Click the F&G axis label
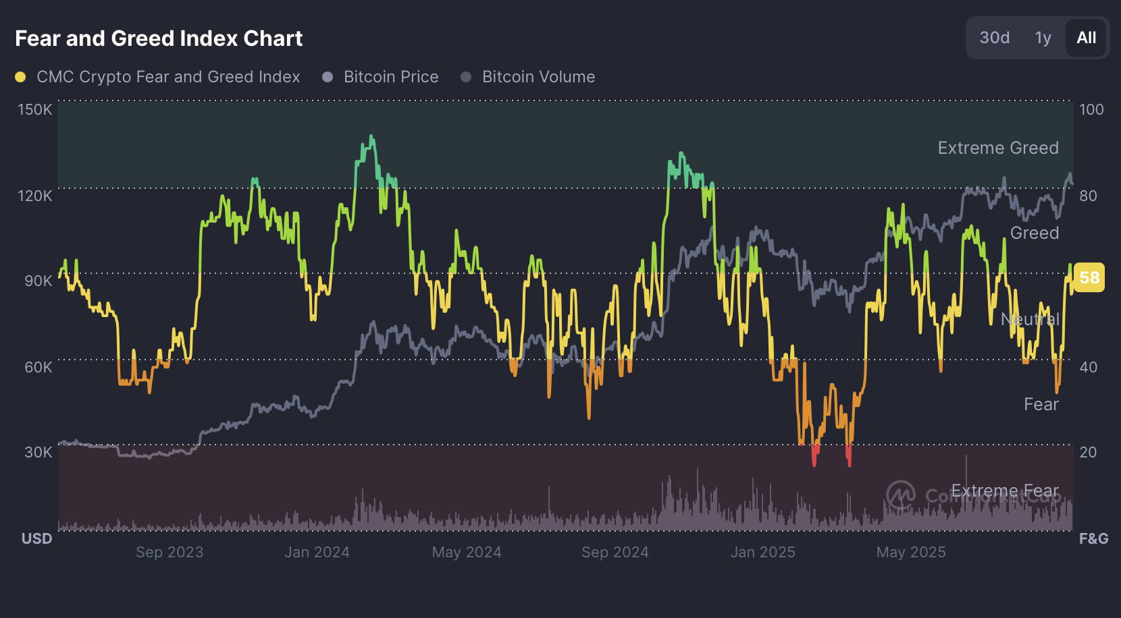Image resolution: width=1121 pixels, height=618 pixels. pos(1093,538)
